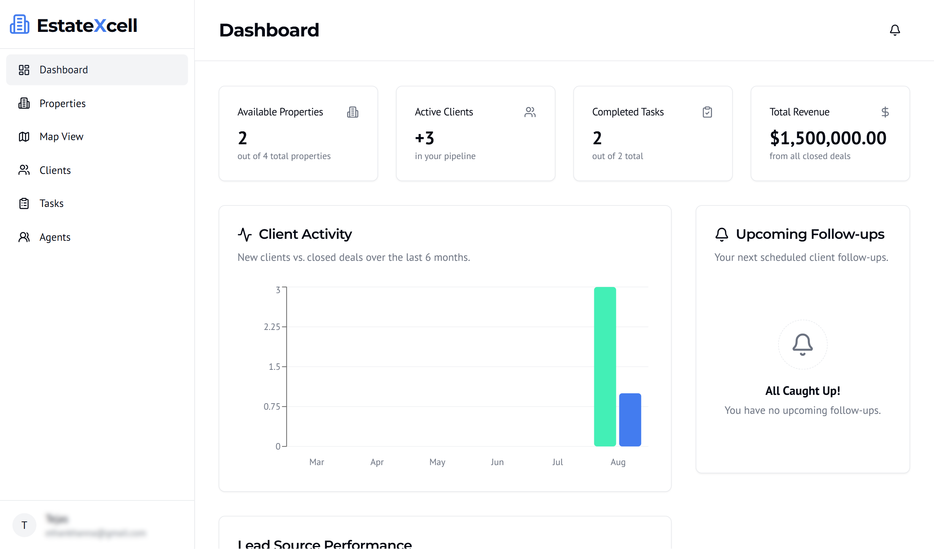Click the user avatar with letter T

click(24, 525)
